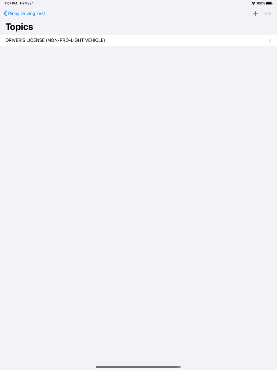
Task: Toggle edit mode via Edit
Action: (x=268, y=13)
